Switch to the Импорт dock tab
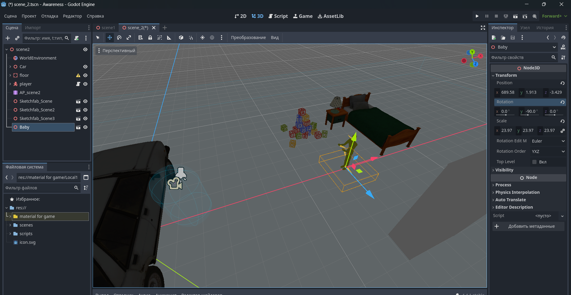571x295 pixels. click(x=33, y=28)
